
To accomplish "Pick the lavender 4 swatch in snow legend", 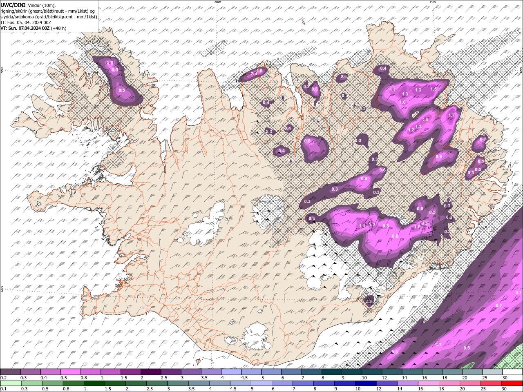I will coord(231,372).
